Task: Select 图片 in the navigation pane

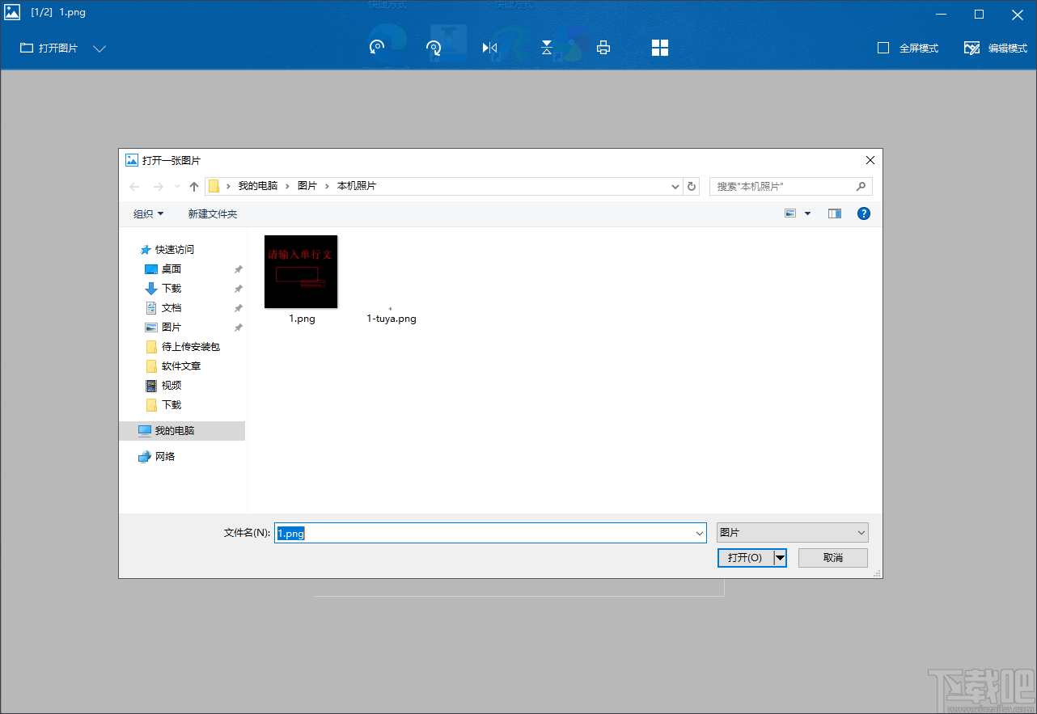Action: click(x=171, y=327)
